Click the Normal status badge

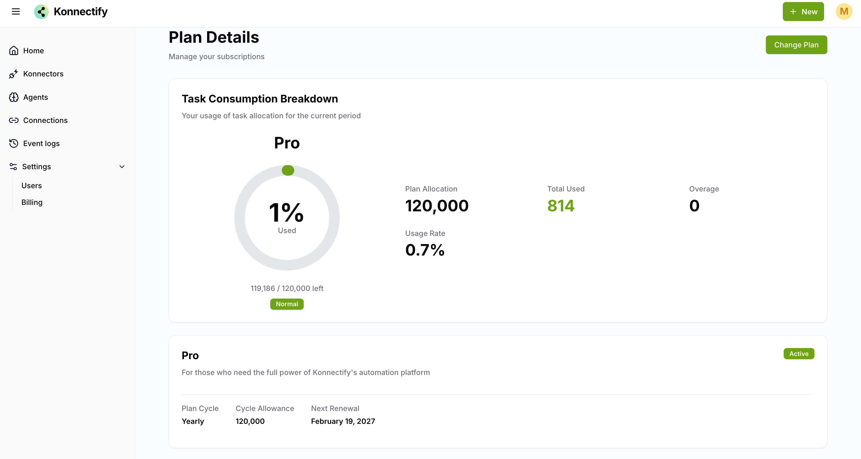pyautogui.click(x=287, y=304)
